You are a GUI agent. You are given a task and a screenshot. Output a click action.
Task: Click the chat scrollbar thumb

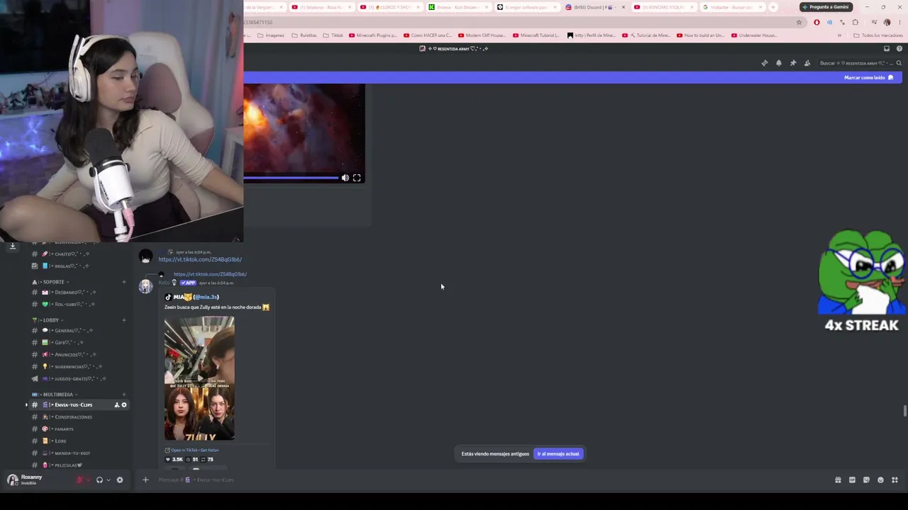pos(904,411)
